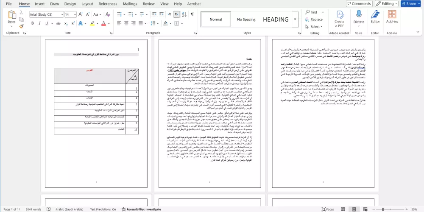Toggle right-to-left text direction button
Viewport: 424px width, 212px height.
(x=176, y=14)
